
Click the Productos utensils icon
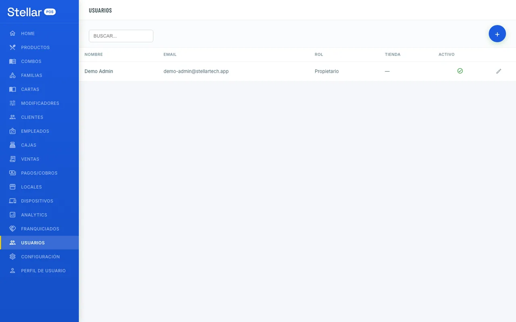tap(12, 47)
